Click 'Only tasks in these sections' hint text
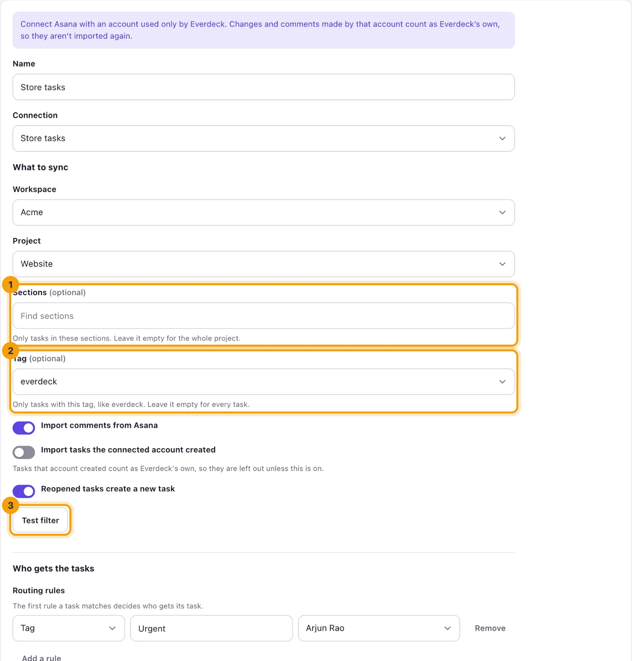 coord(126,338)
